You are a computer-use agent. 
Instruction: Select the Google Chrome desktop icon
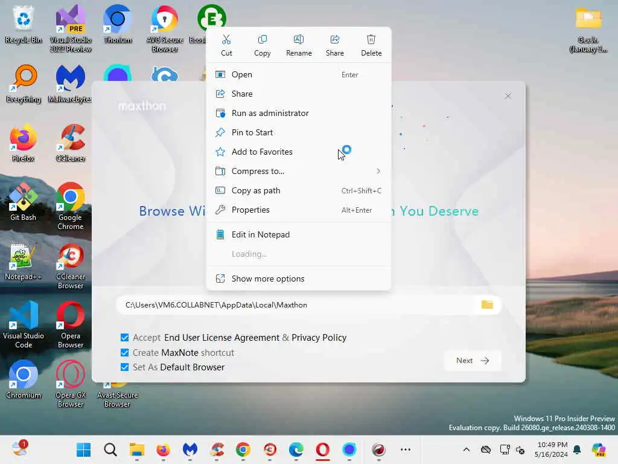[x=71, y=207]
